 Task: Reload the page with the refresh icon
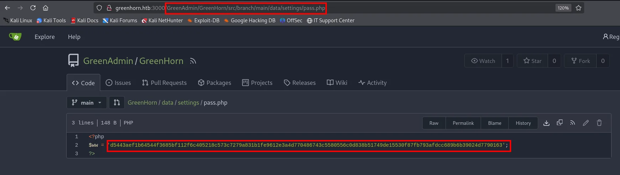tap(33, 8)
